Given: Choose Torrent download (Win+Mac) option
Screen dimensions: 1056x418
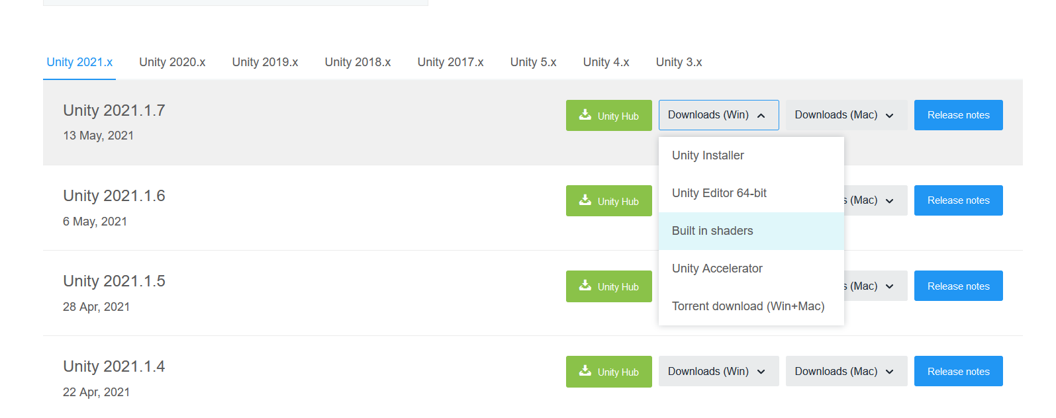Looking at the screenshot, I should (x=748, y=306).
